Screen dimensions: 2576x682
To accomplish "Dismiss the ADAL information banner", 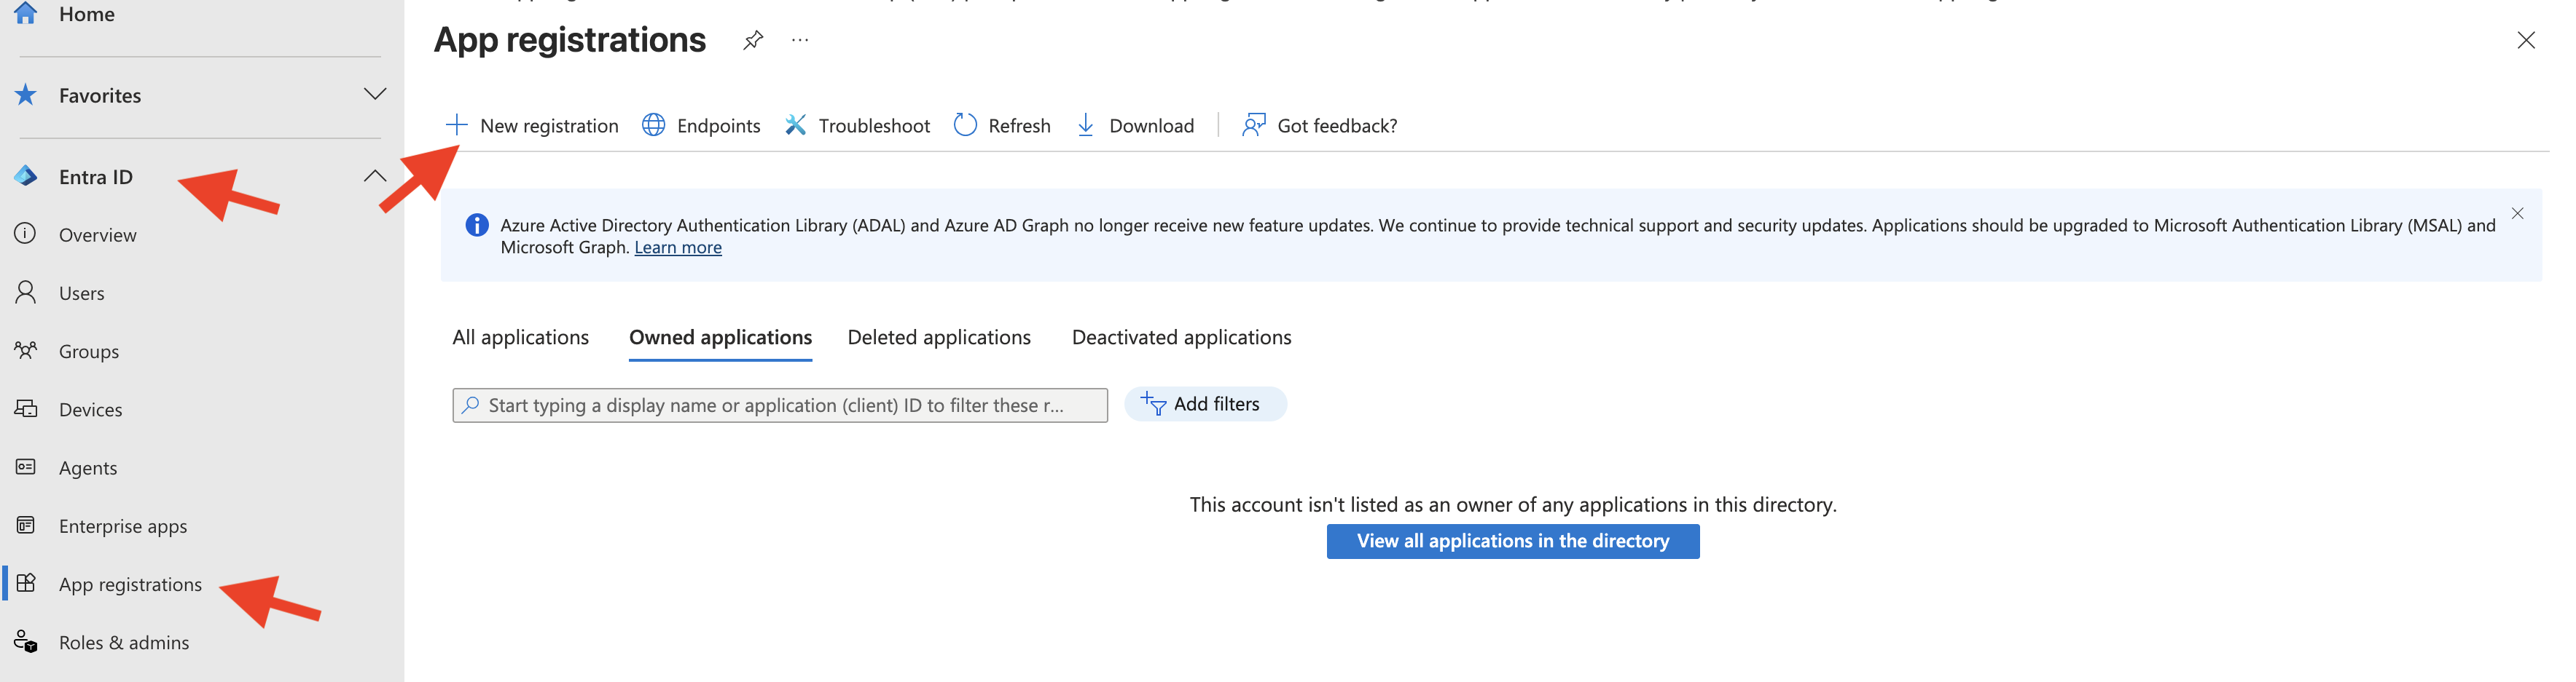I will point(2517,214).
